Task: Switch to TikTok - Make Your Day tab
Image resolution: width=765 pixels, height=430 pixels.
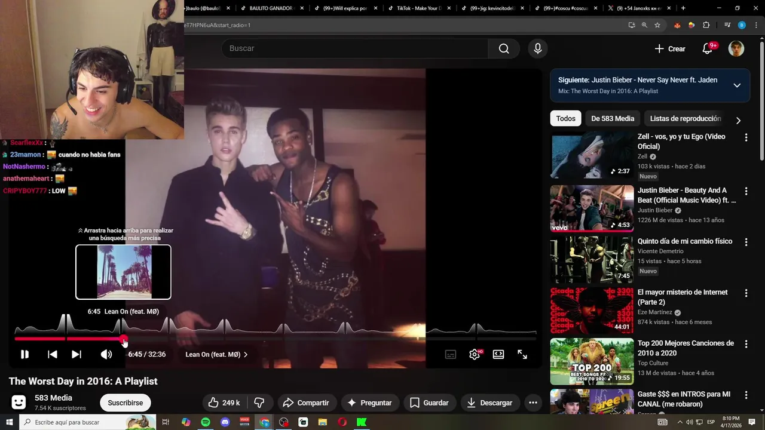Action: pos(418,8)
